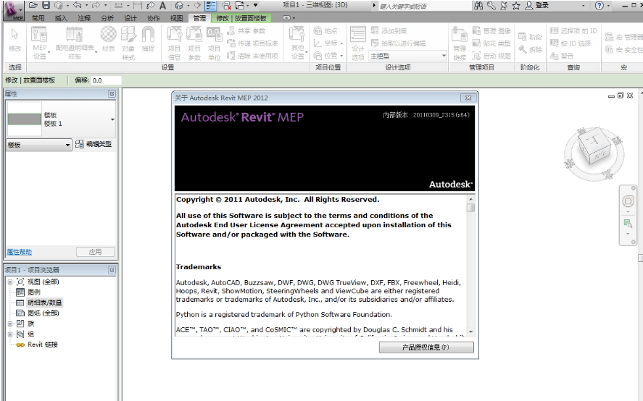Click the 管理图像 button
This screenshot has height=401, width=643.
tap(491, 30)
